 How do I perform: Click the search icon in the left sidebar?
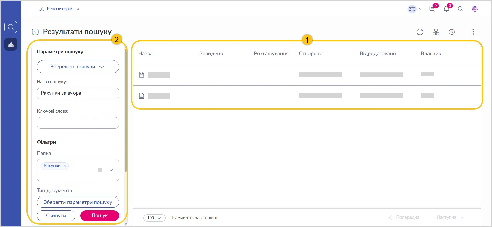tap(11, 27)
